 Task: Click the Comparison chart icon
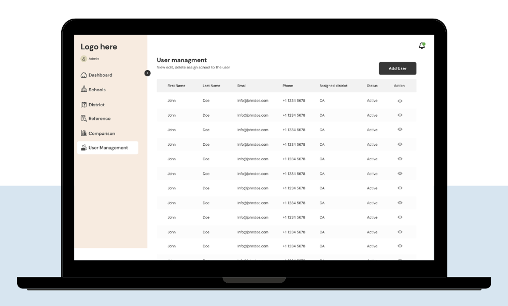click(x=83, y=133)
